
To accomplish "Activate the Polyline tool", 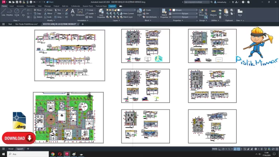I will (9, 12).
